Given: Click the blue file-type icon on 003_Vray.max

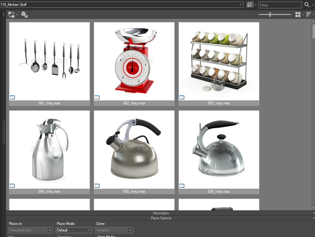Looking at the screenshot, I should click(182, 98).
